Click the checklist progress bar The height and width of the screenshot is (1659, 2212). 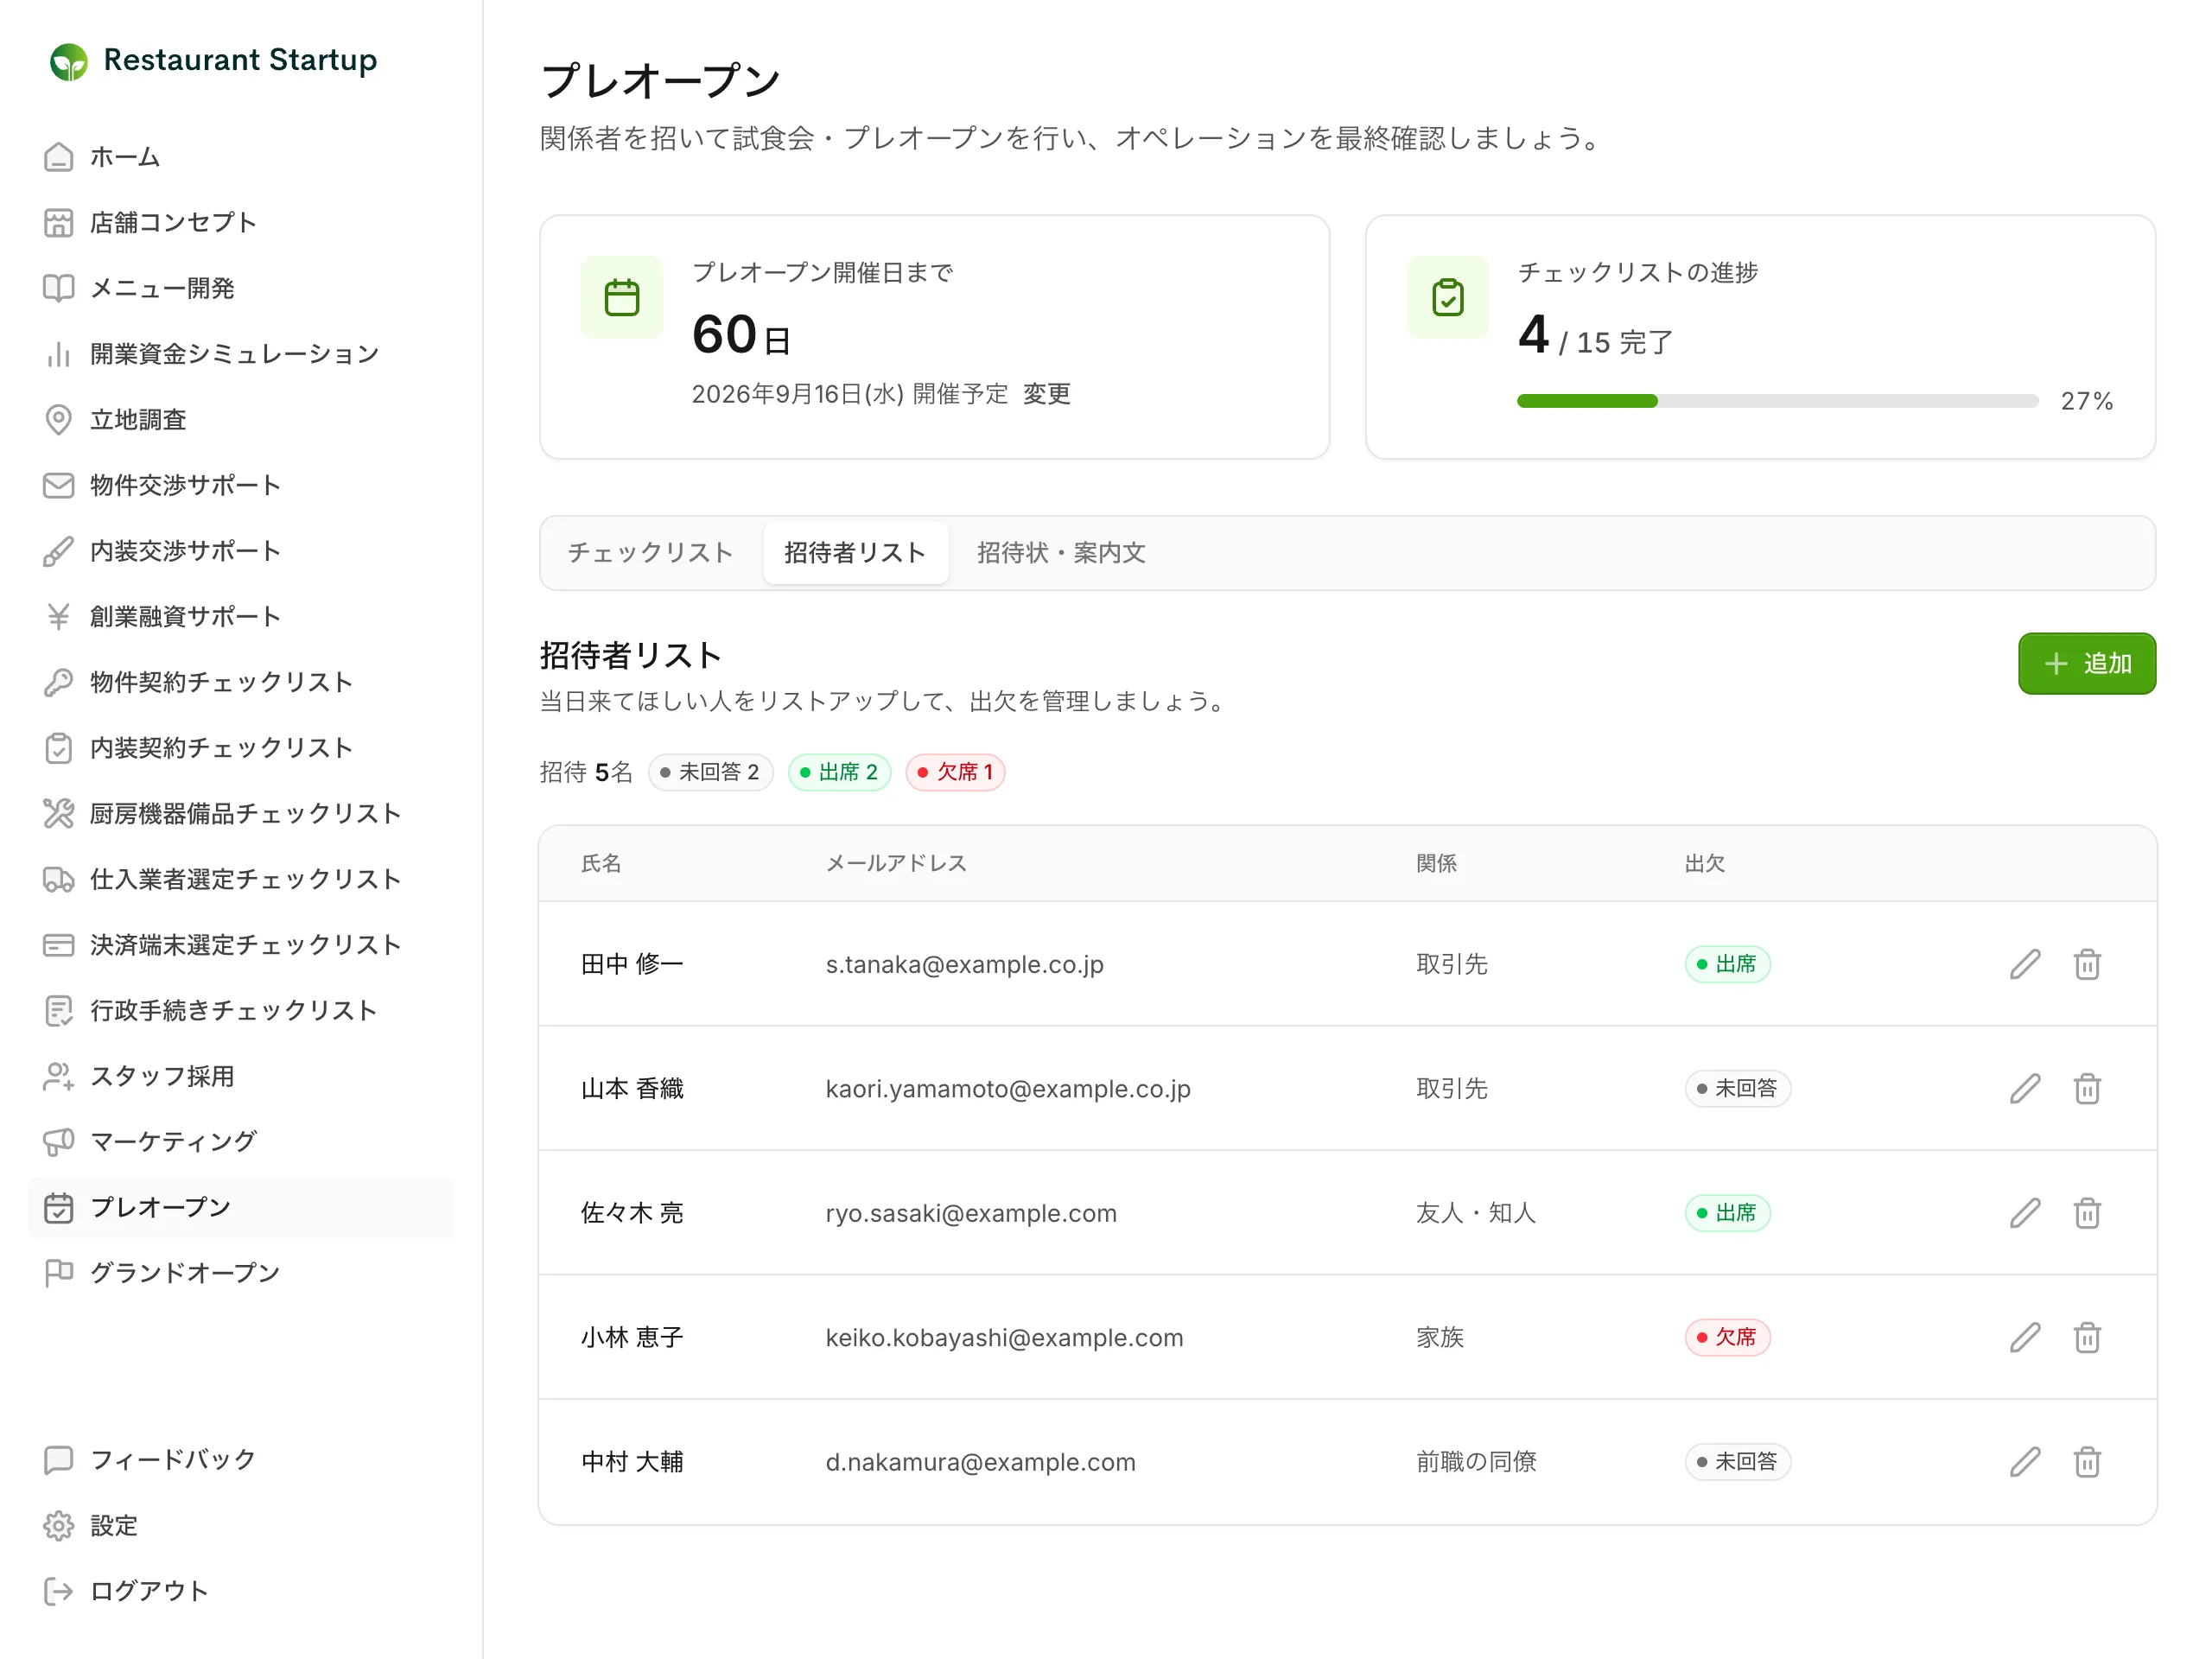tap(1777, 401)
